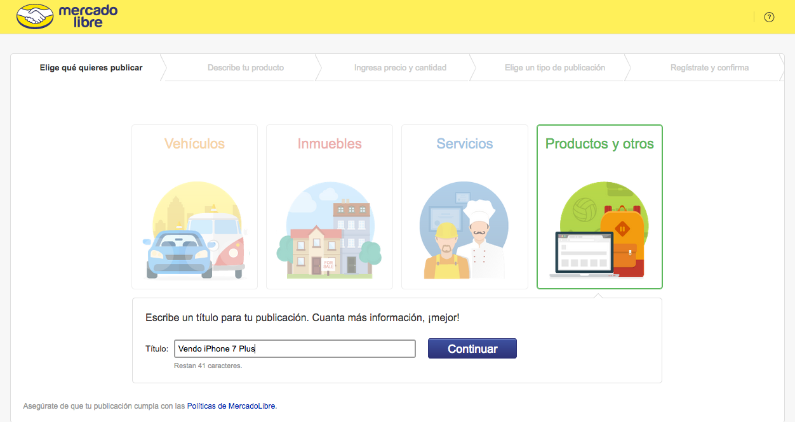Go to step Elige un tipo de publicación
The image size is (795, 422).
point(555,67)
